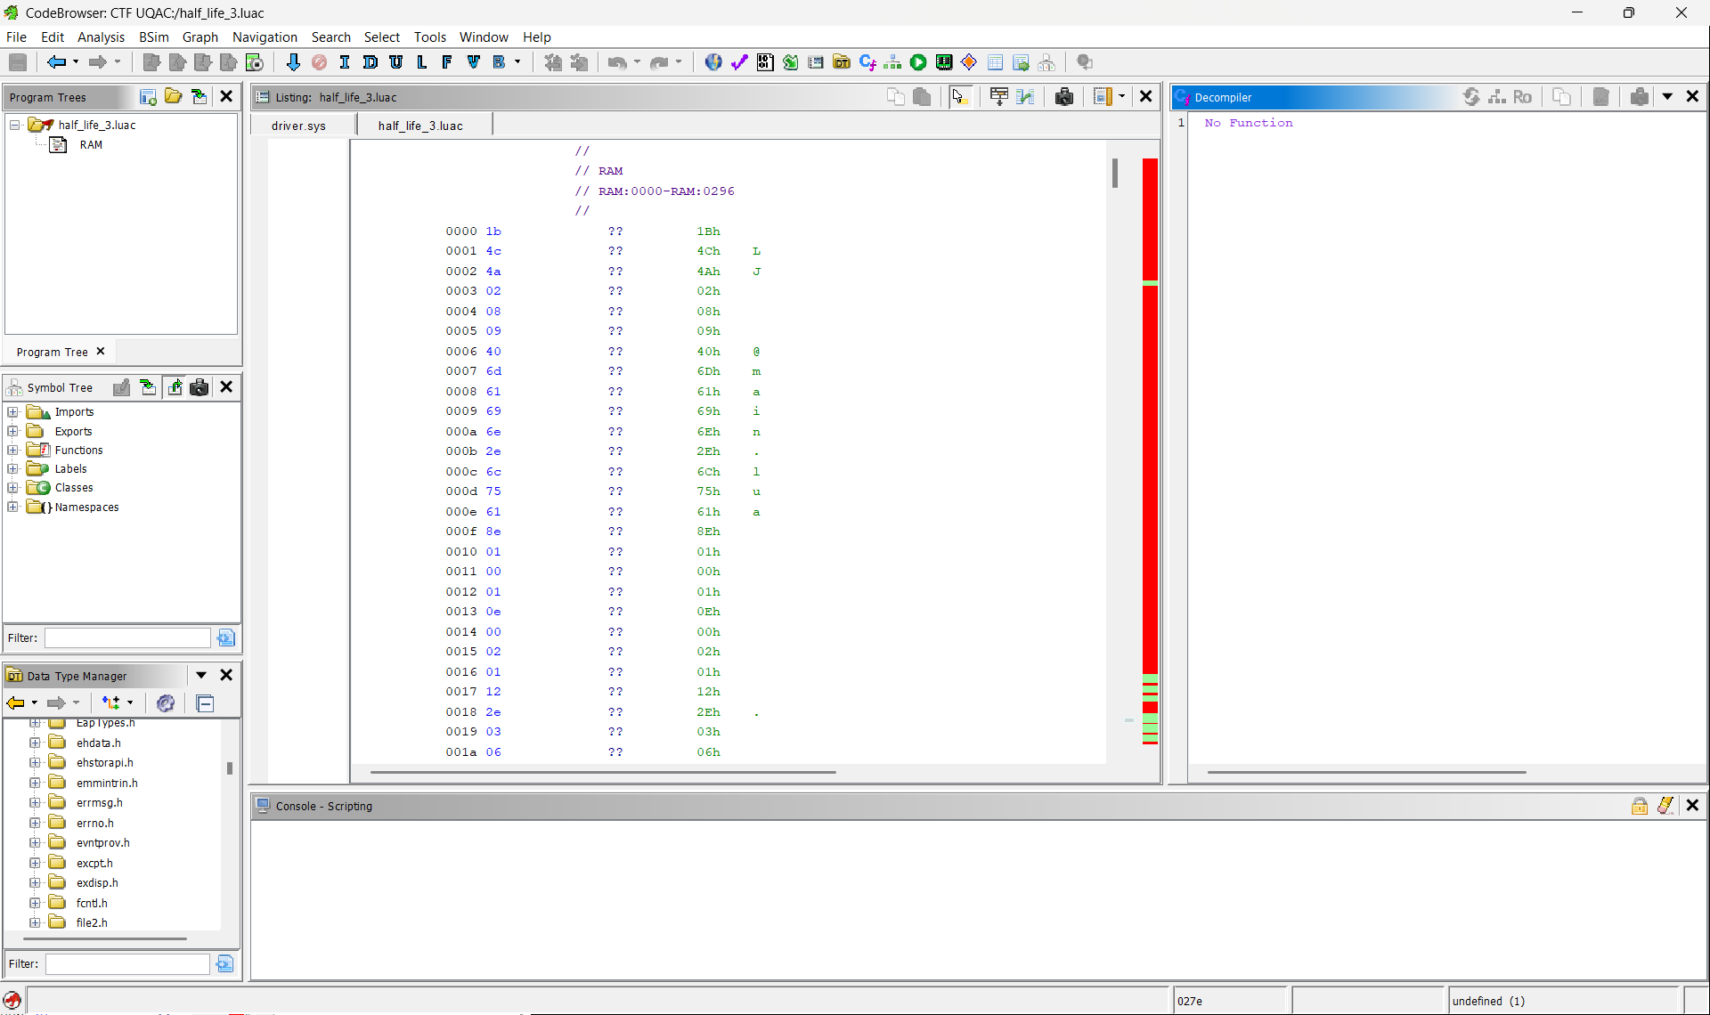The width and height of the screenshot is (1710, 1015).
Task: Open the Listing panel options dropdown
Action: (1122, 97)
